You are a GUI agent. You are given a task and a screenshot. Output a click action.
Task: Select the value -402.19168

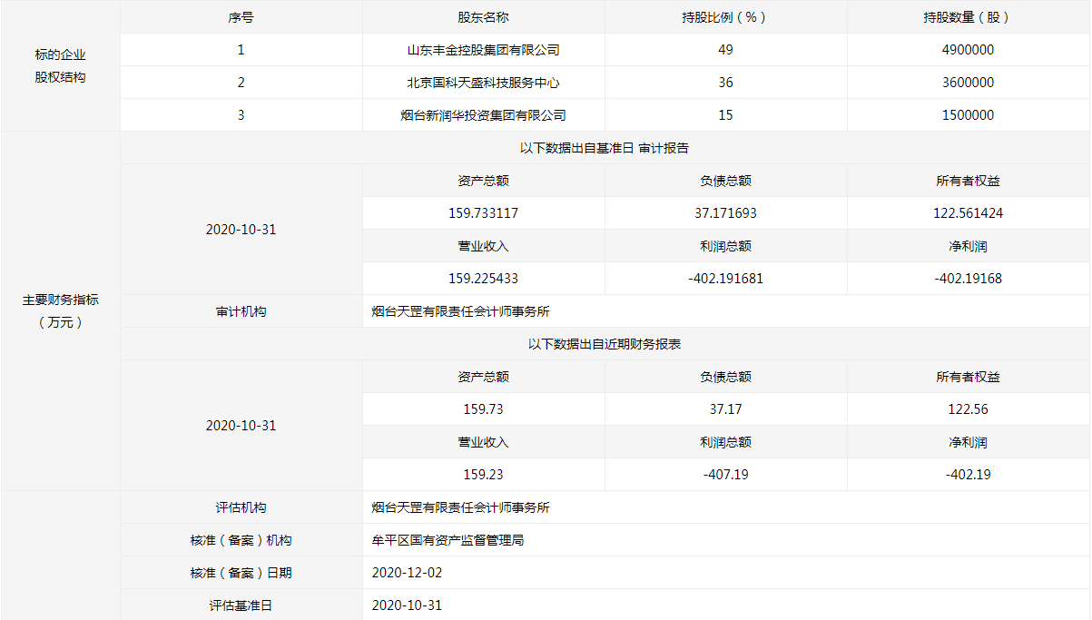coord(969,279)
